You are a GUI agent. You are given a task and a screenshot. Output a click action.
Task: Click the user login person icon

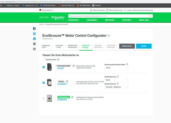125,10
